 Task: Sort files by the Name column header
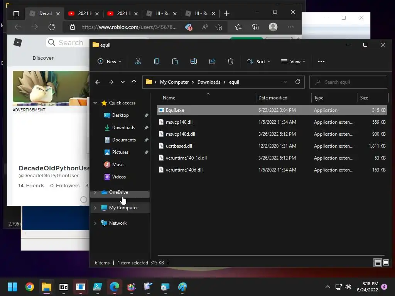(x=169, y=98)
